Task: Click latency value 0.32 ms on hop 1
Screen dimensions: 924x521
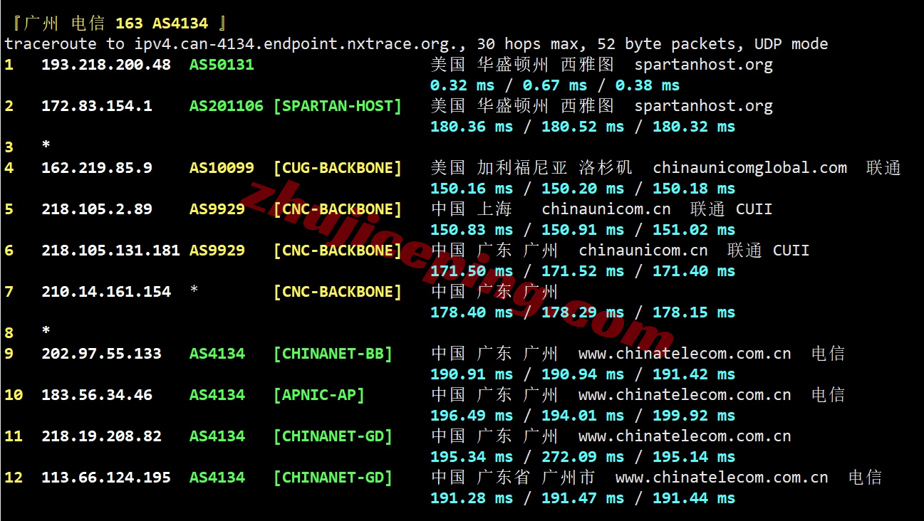Action: click(464, 85)
